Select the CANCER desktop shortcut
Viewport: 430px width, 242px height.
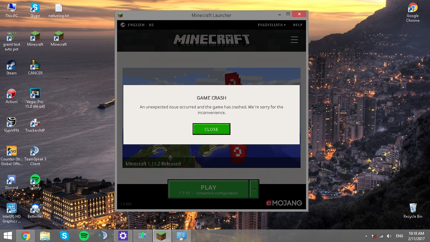pyautogui.click(x=35, y=68)
